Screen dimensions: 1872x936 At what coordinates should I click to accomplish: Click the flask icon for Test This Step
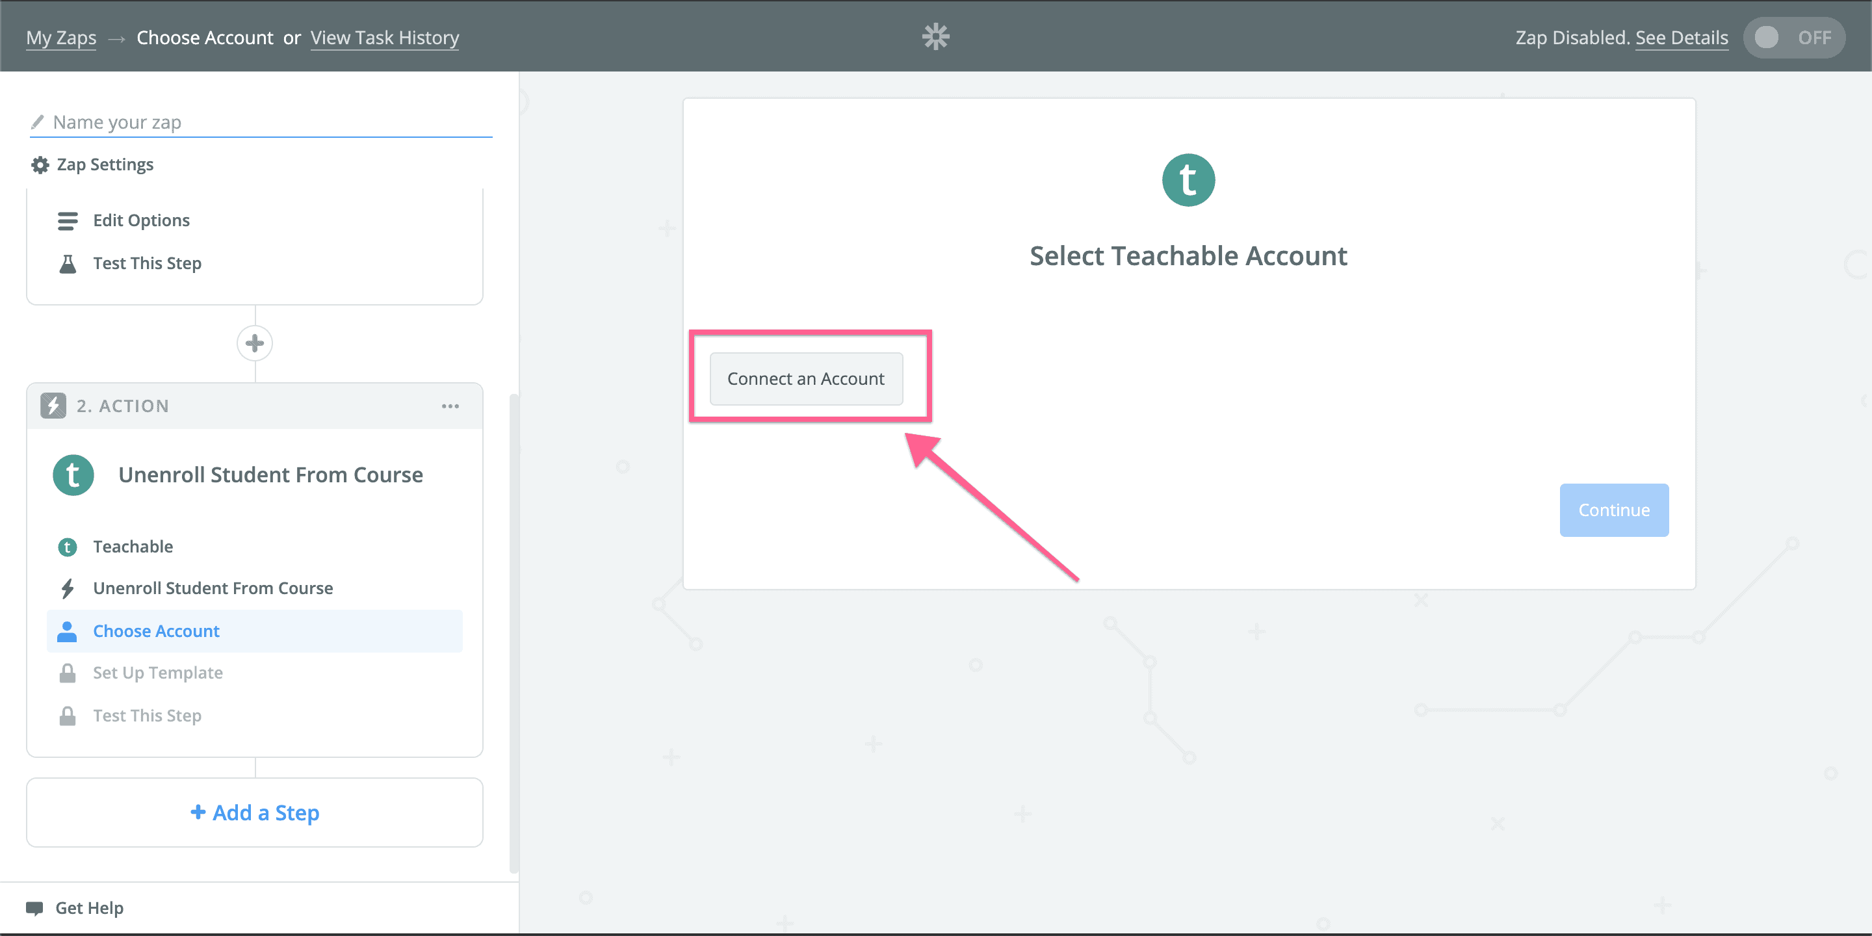point(68,264)
